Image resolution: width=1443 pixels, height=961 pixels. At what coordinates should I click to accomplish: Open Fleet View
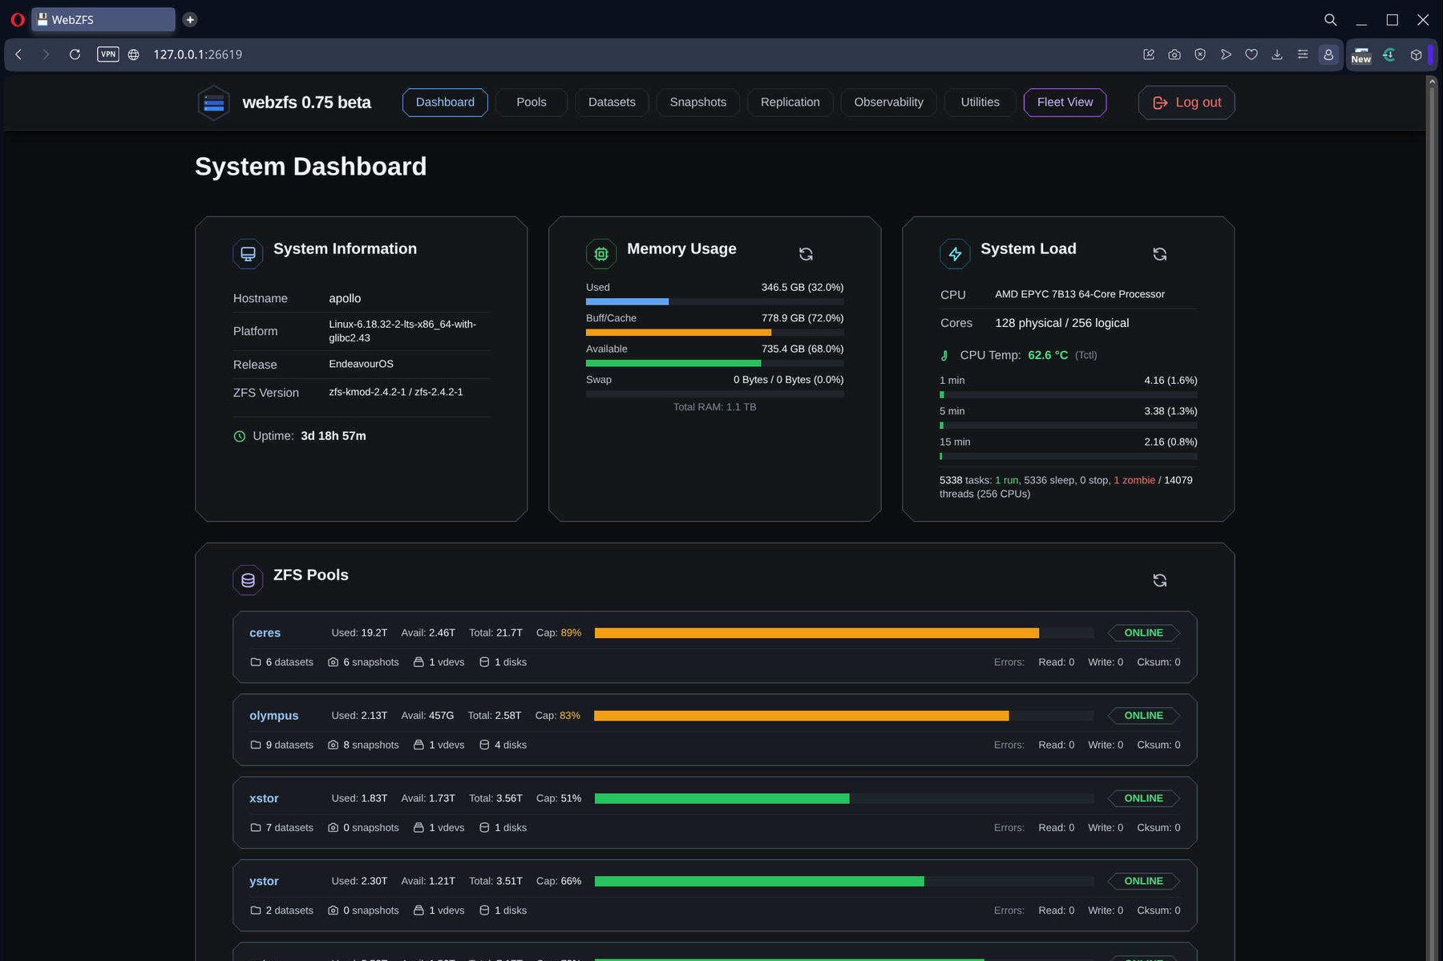click(x=1065, y=103)
